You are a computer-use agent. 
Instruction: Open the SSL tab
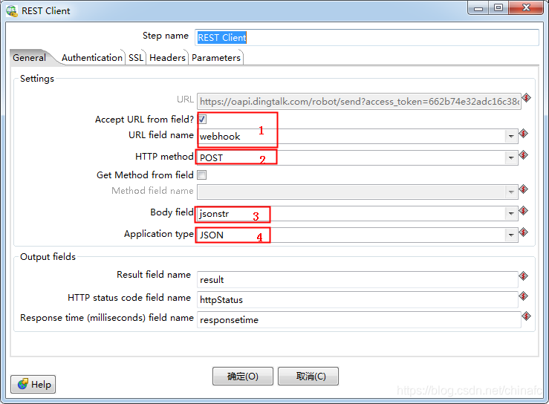pos(136,58)
